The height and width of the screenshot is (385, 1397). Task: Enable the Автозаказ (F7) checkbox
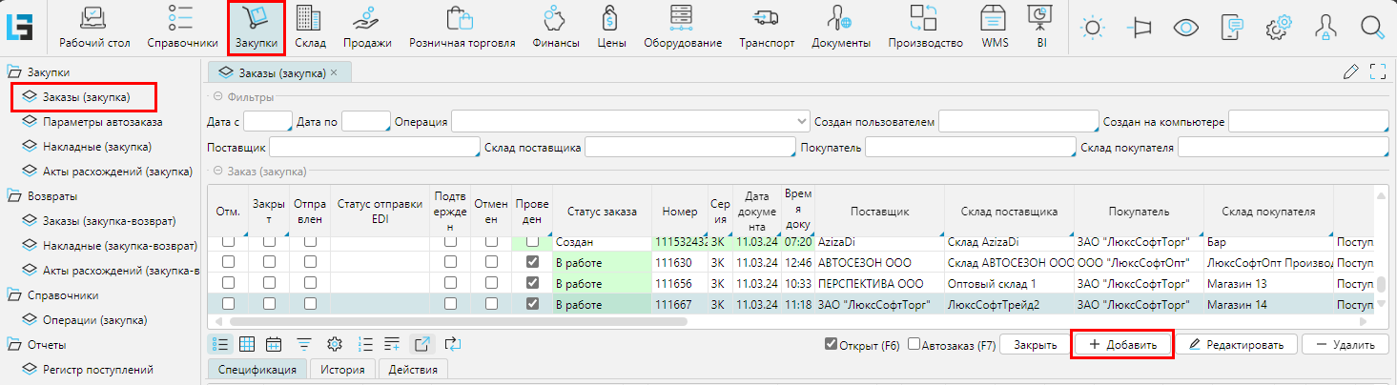click(x=914, y=344)
